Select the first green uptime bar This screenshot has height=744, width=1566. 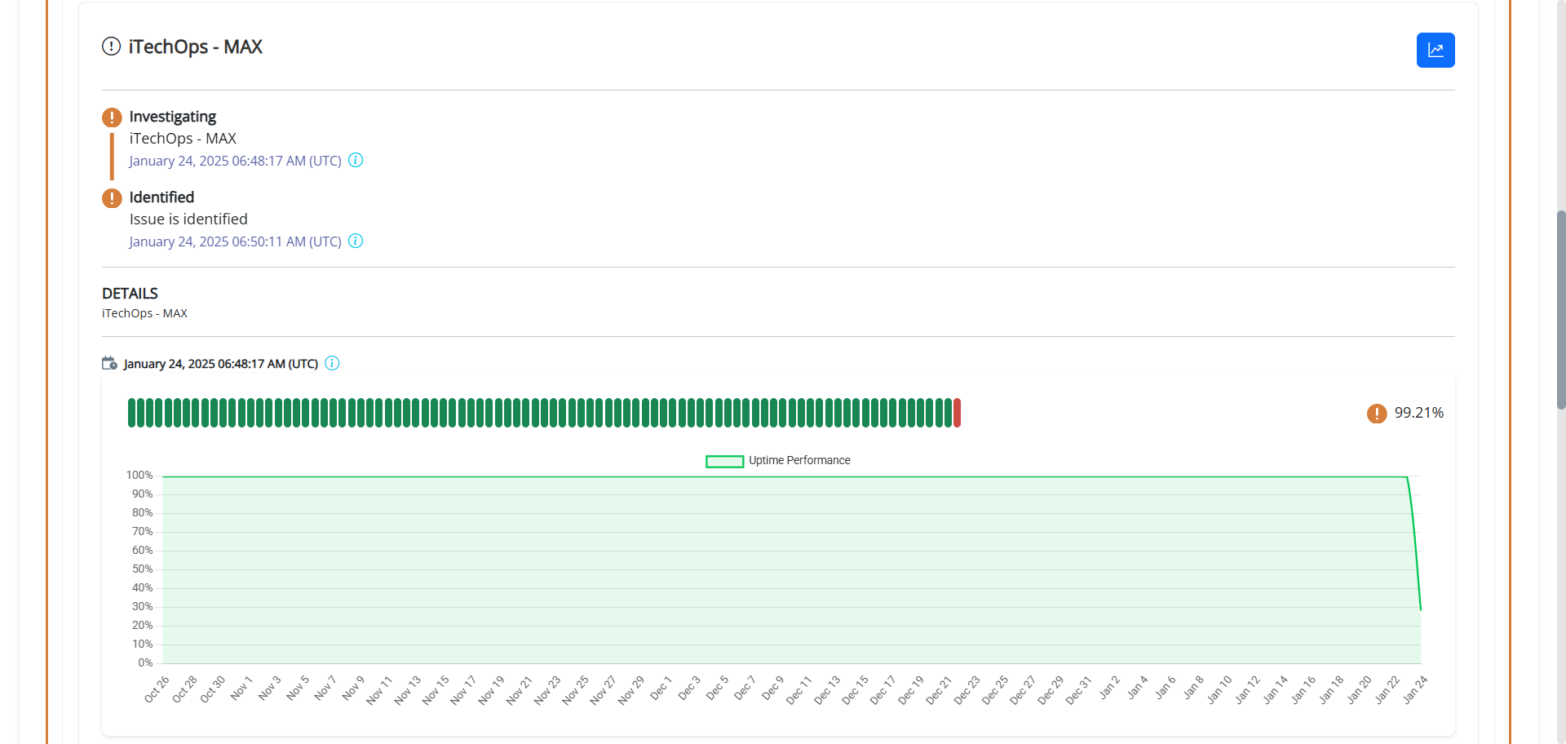(131, 413)
